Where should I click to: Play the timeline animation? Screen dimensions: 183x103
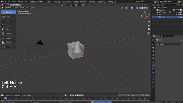click(x=78, y=95)
